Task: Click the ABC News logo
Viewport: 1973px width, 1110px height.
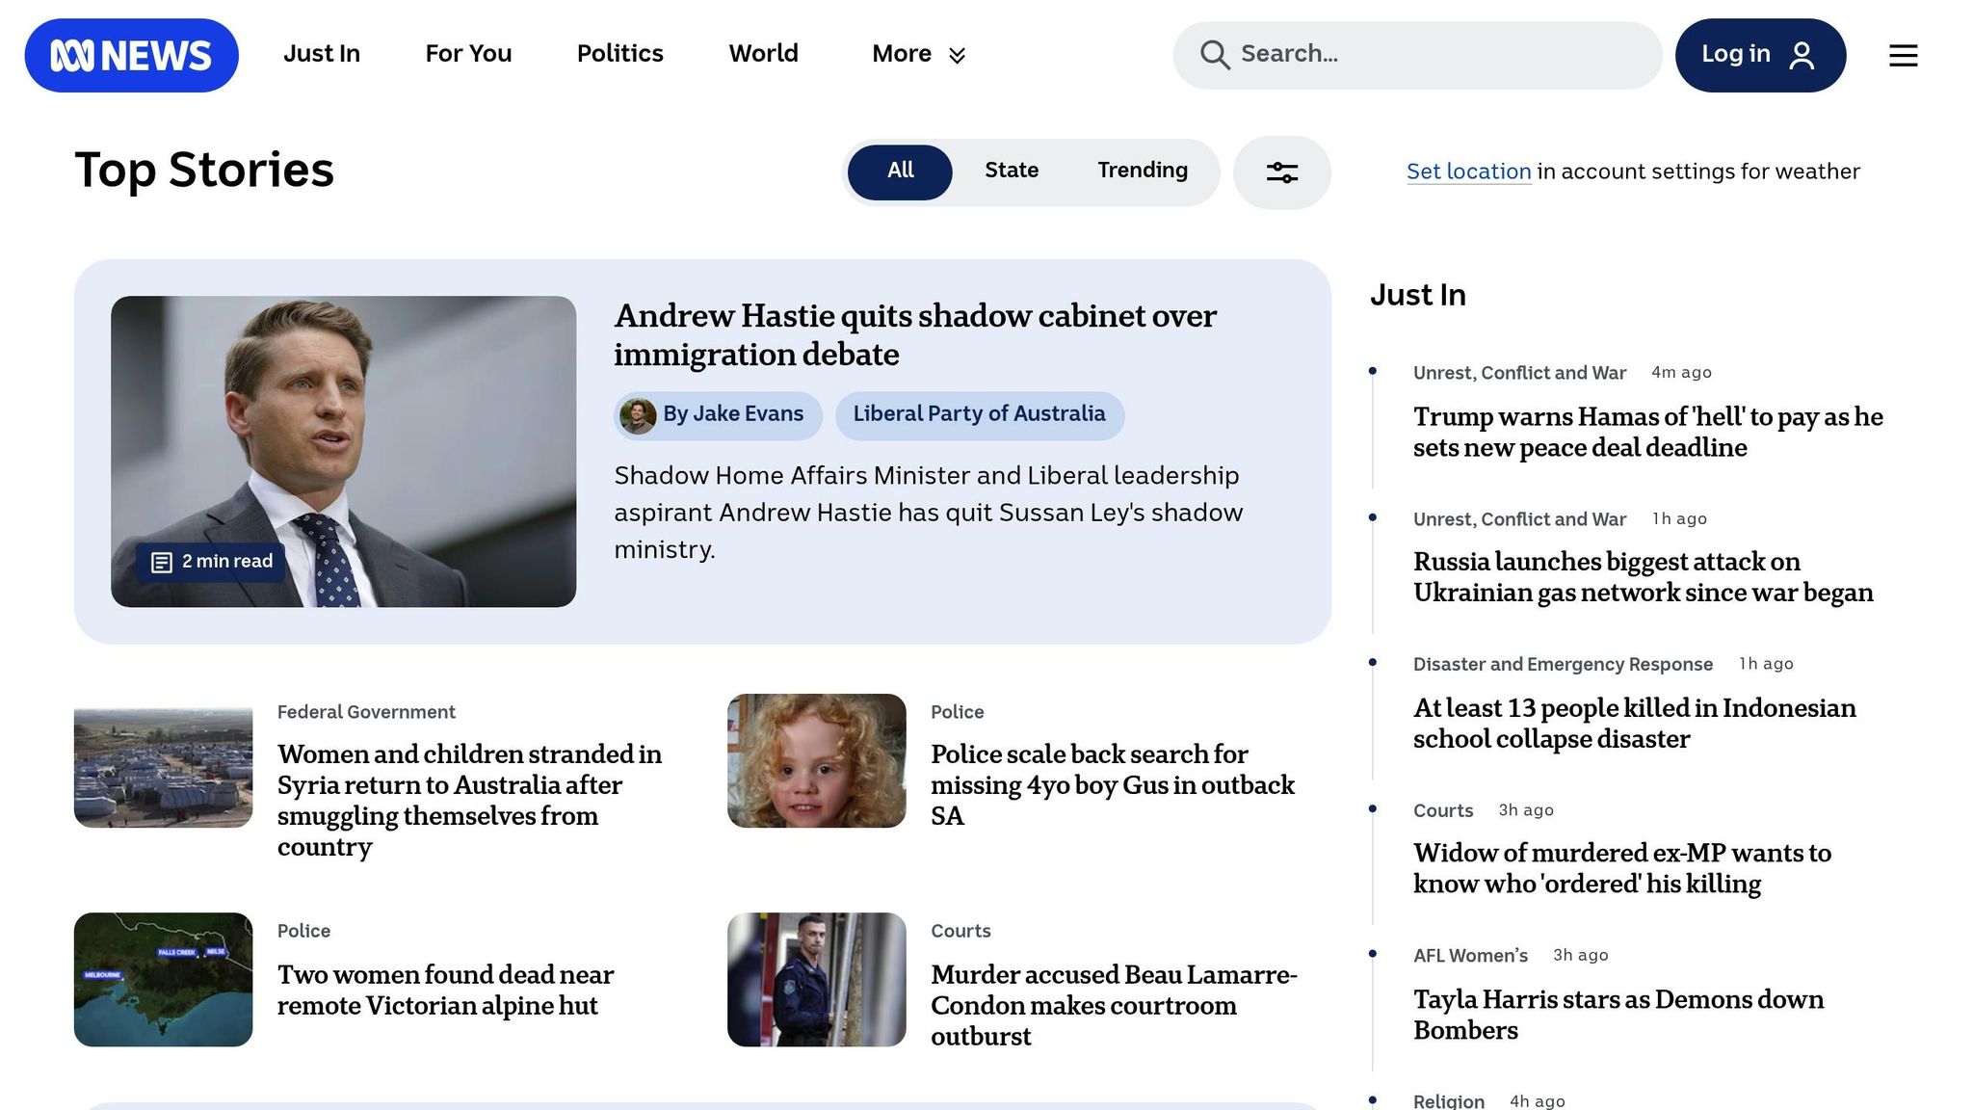Action: (131, 56)
